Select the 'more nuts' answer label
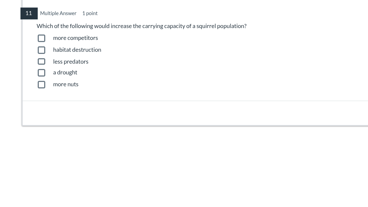This screenshot has width=368, height=207. tap(66, 84)
